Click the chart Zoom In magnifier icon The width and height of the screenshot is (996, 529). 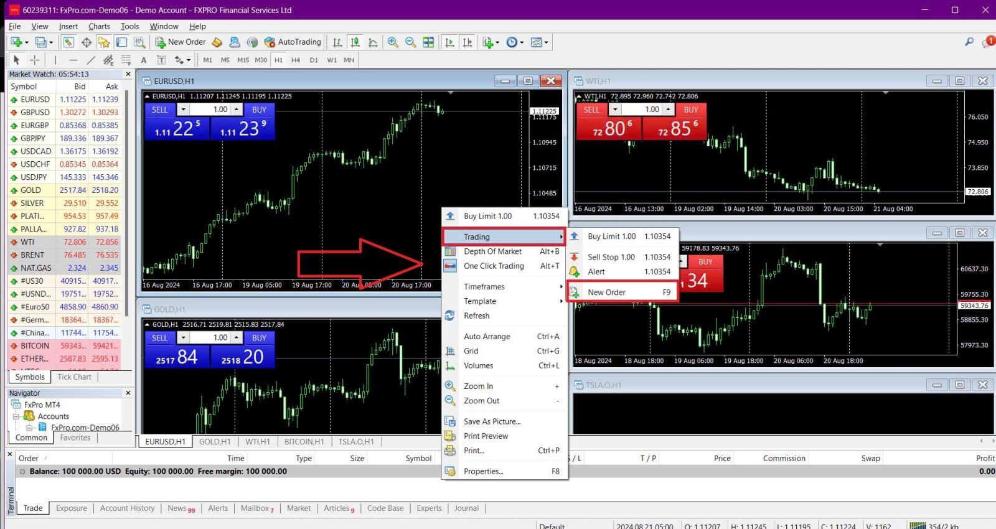393,42
